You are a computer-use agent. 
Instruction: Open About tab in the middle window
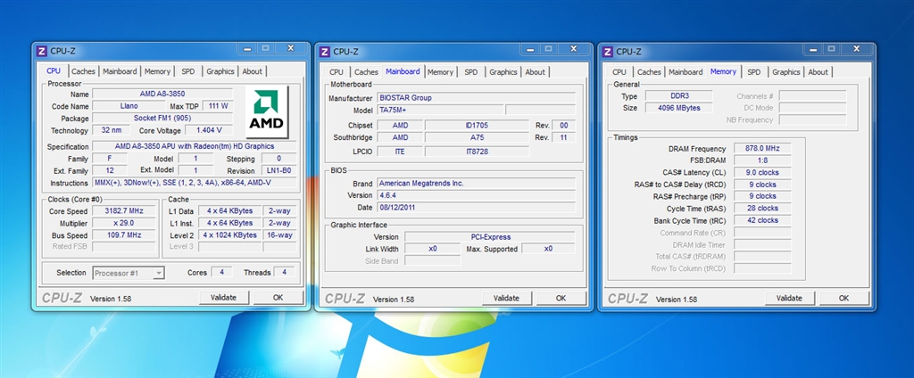click(x=536, y=72)
